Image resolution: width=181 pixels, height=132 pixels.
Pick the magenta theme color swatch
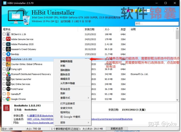tap(128, 11)
